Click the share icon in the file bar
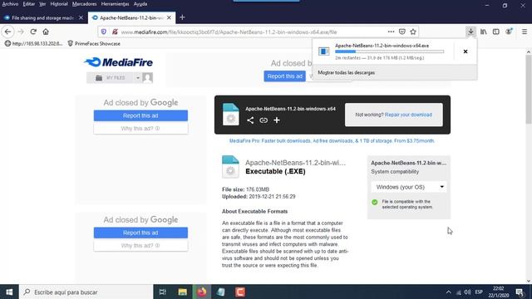 [x=250, y=120]
